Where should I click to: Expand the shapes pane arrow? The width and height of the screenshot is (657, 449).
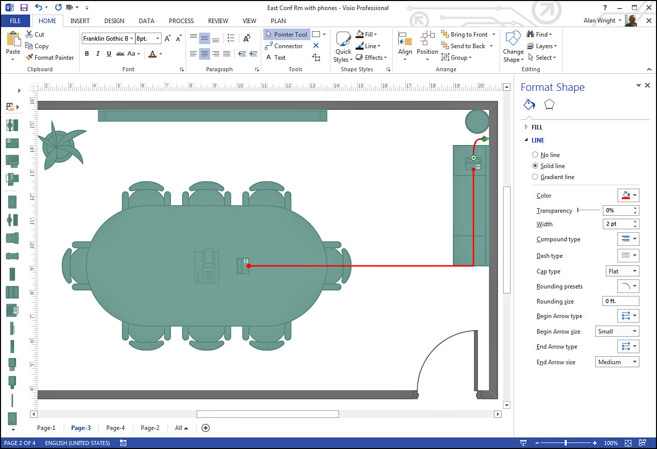click(19, 91)
